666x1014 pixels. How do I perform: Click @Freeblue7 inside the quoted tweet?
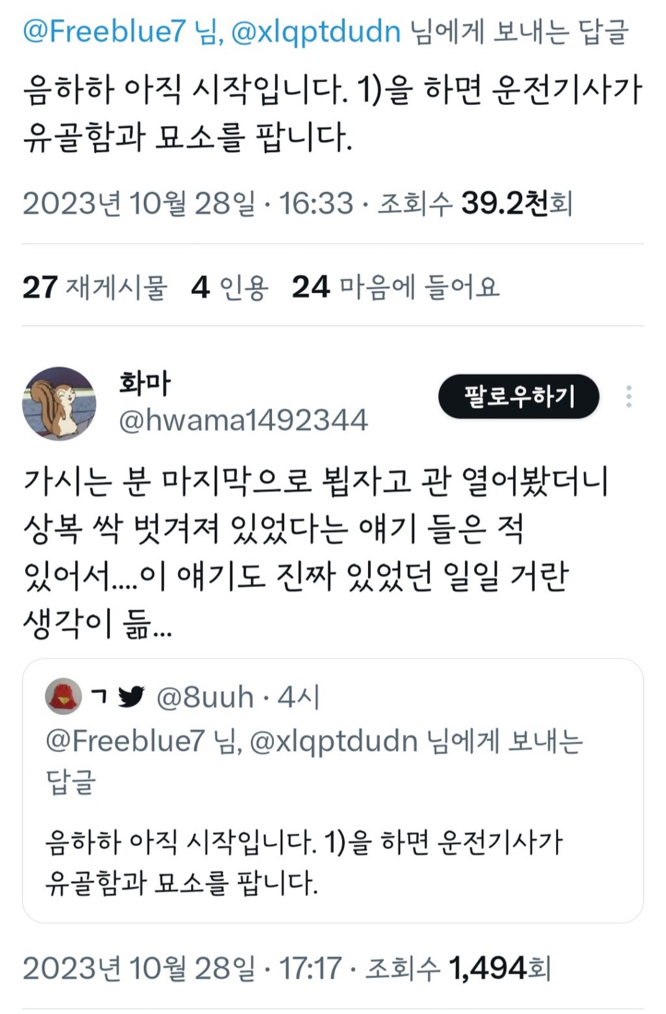coord(125,740)
